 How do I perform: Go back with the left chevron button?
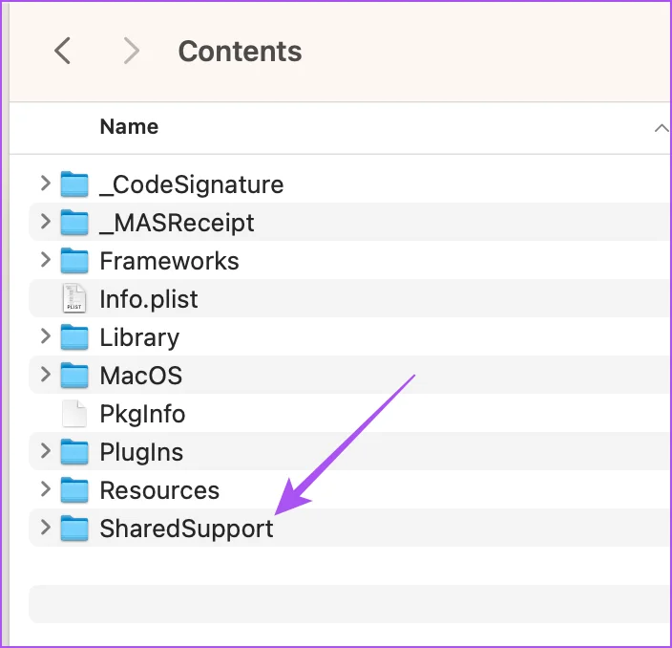[63, 51]
